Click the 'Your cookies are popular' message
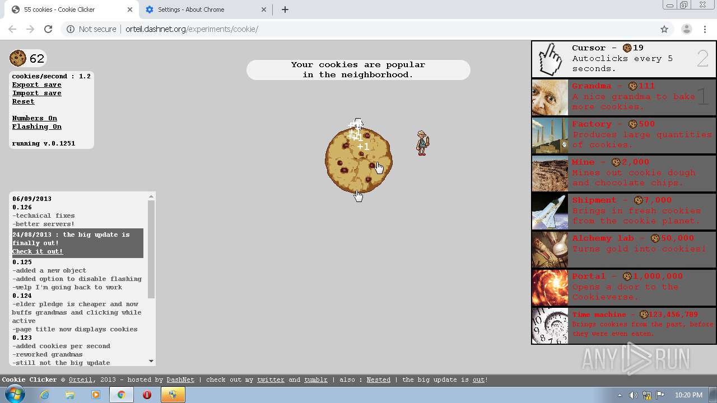The width and height of the screenshot is (717, 403). [x=358, y=70]
